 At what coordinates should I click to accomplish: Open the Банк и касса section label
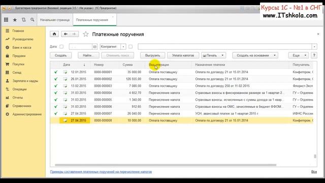pyautogui.click(x=22, y=47)
